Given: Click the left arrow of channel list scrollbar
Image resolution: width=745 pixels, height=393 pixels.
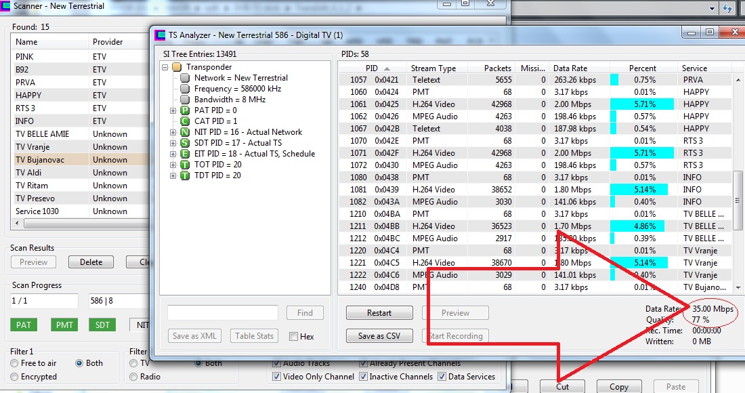Looking at the screenshot, I should tap(18, 223).
